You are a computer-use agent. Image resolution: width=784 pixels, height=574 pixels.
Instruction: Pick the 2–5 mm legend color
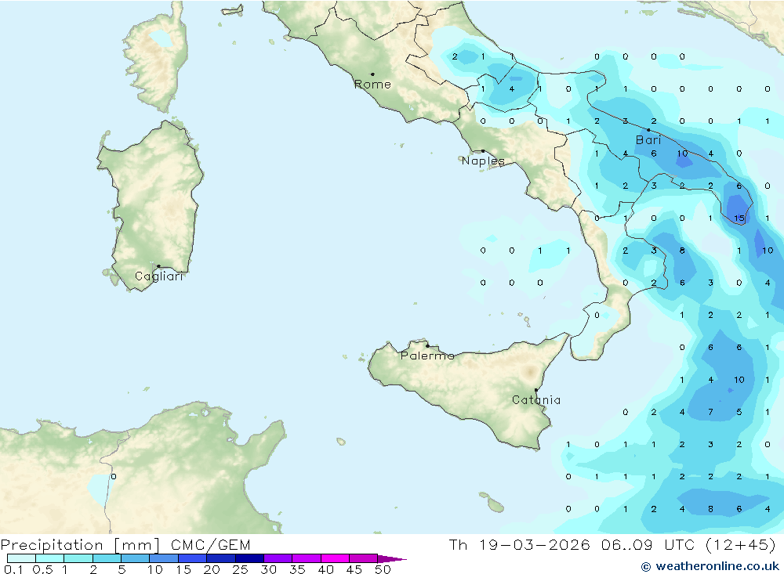(x=107, y=558)
